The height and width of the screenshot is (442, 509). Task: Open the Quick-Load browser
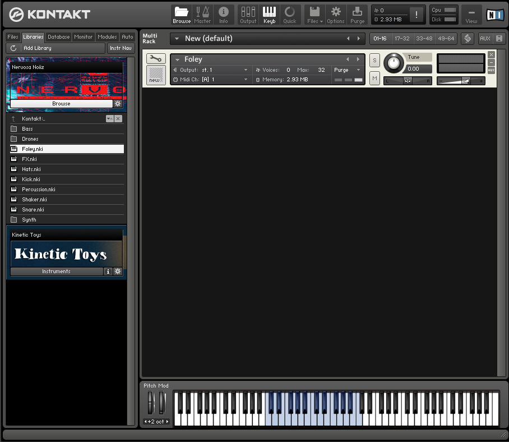(290, 15)
